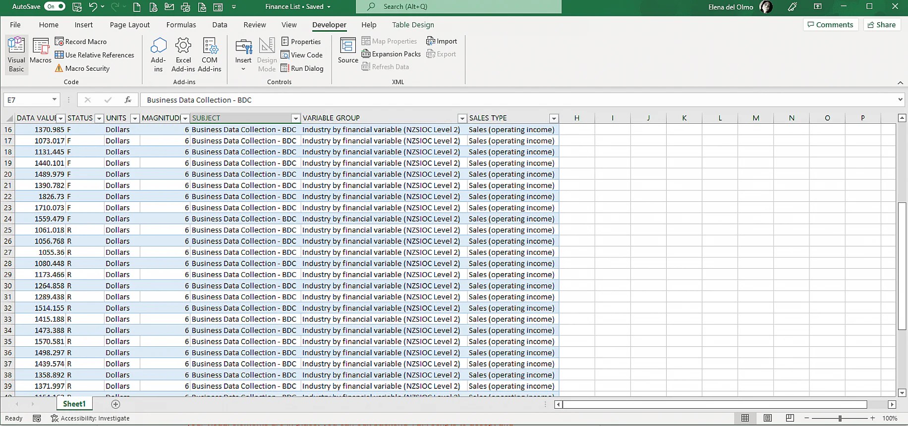Click the 100% zoom level

[x=890, y=419]
